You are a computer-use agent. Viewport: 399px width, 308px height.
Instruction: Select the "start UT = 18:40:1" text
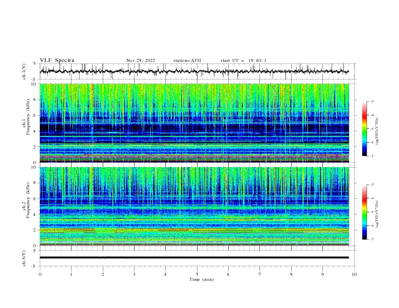(x=243, y=60)
